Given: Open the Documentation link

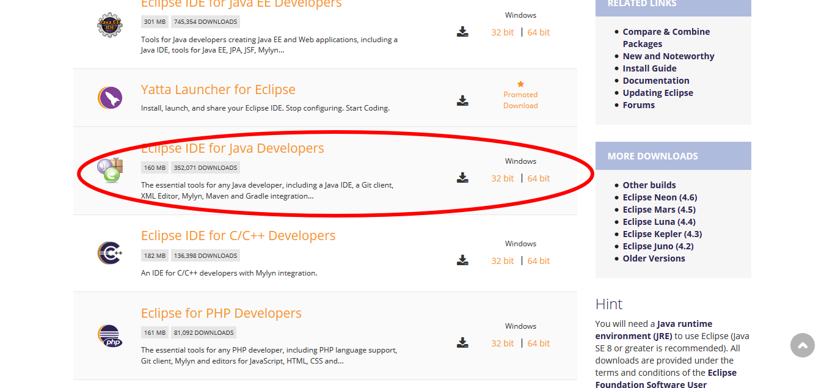Looking at the screenshot, I should pyautogui.click(x=656, y=81).
